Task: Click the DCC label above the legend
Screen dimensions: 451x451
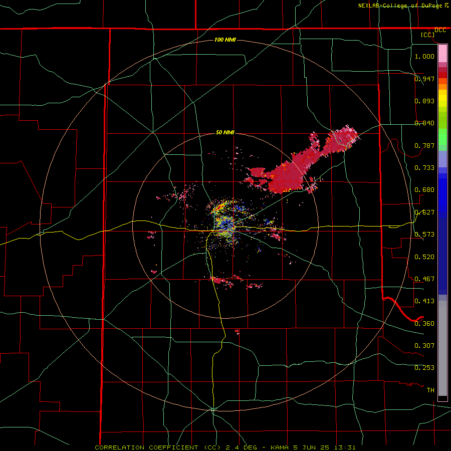Action: [440, 30]
